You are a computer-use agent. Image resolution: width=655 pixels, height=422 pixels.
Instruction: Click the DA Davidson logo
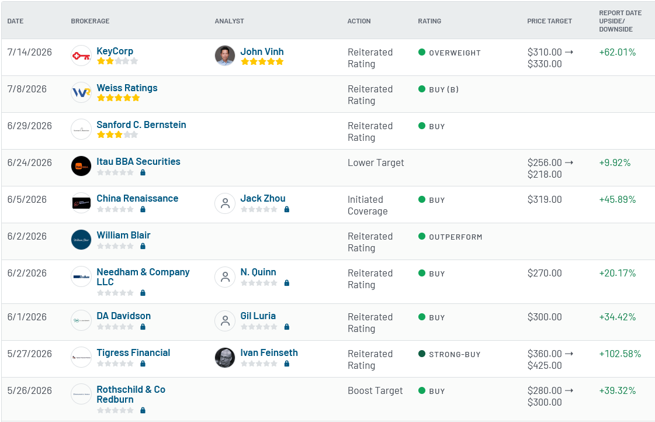[81, 320]
